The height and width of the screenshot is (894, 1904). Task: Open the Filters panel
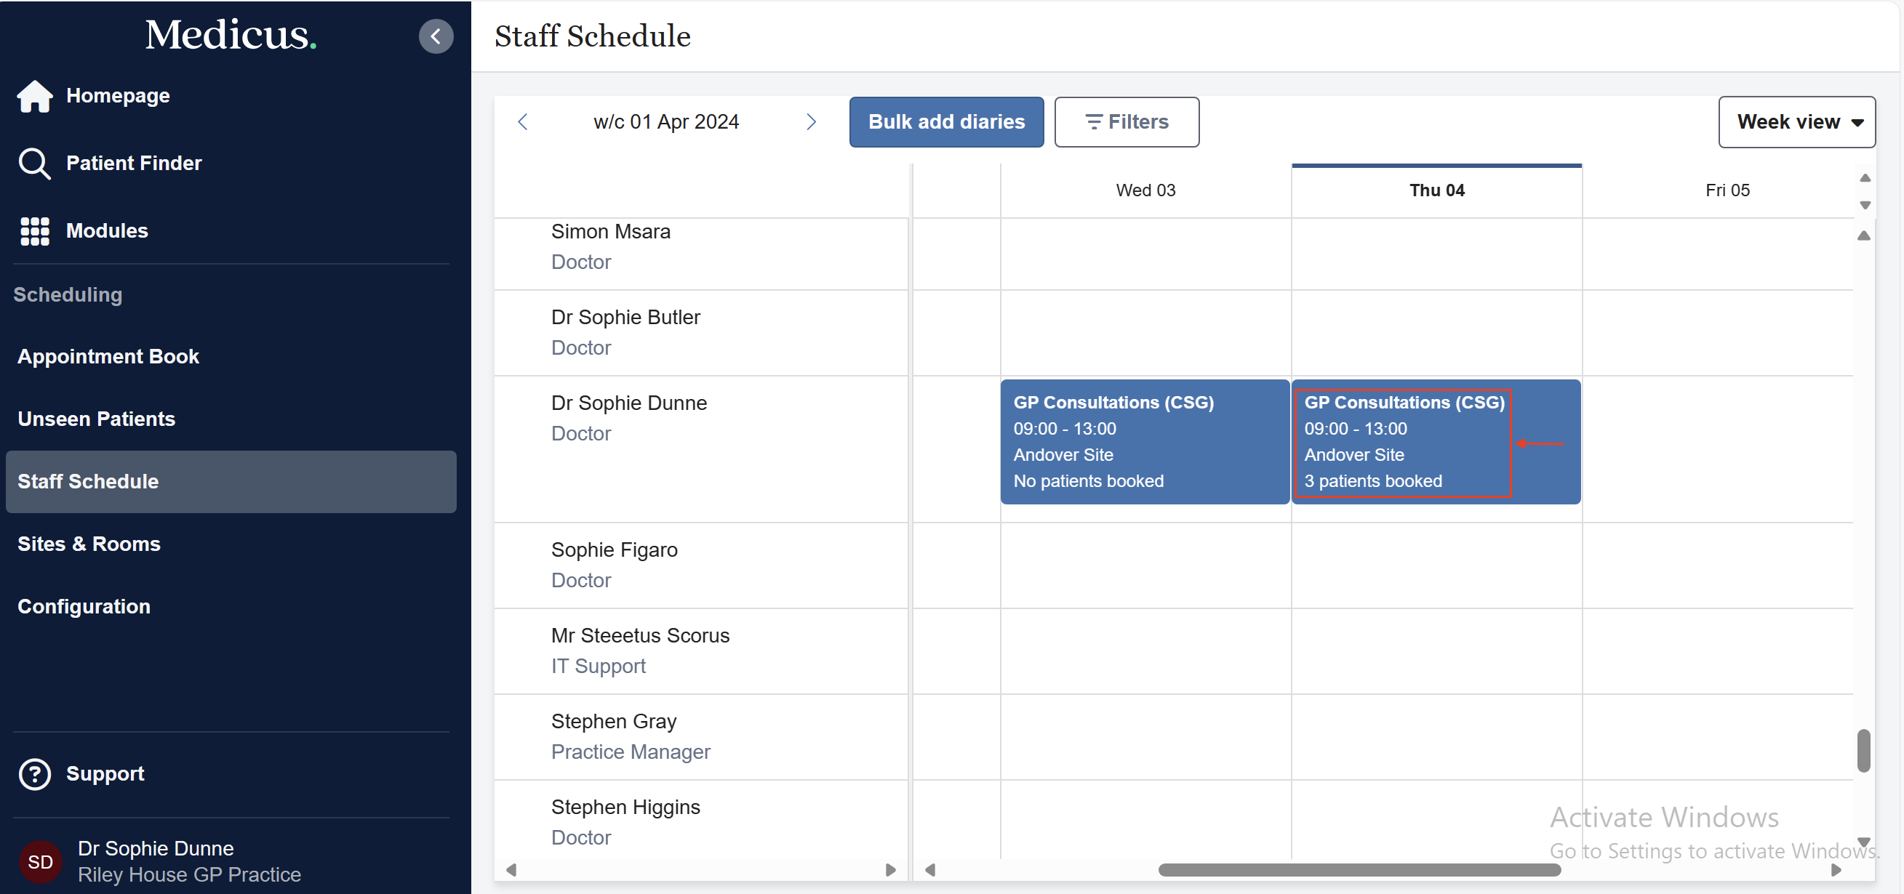1126,122
